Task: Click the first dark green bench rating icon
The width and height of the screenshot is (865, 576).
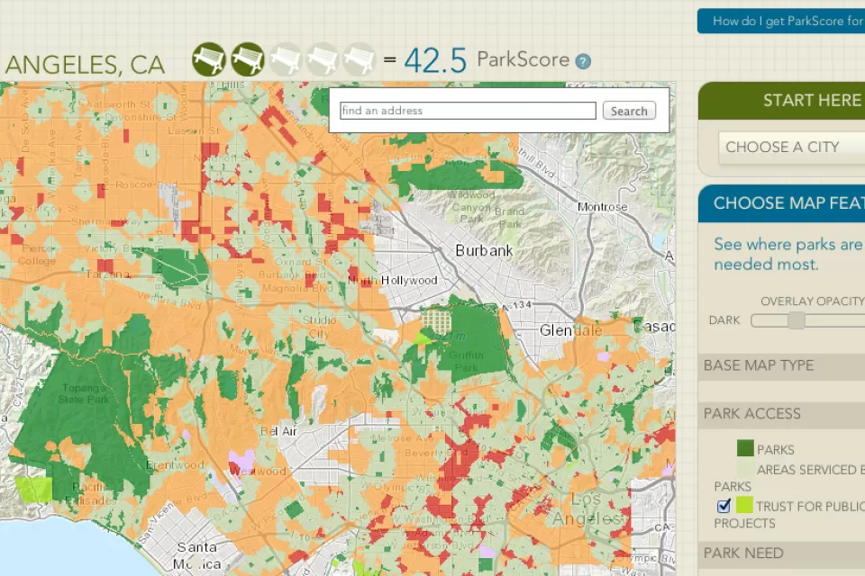Action: pyautogui.click(x=208, y=59)
